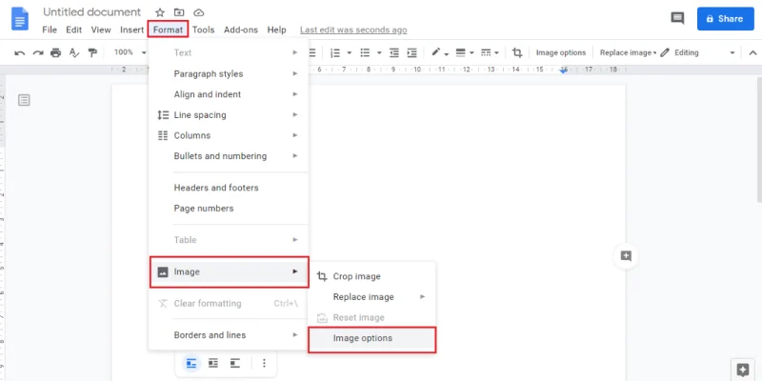762x381 pixels.
Task: Select the Paint format roller icon
Action: point(92,53)
